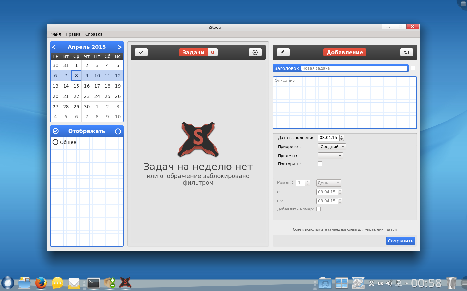
Task: Click the Каждый number field
Action: 301,183
